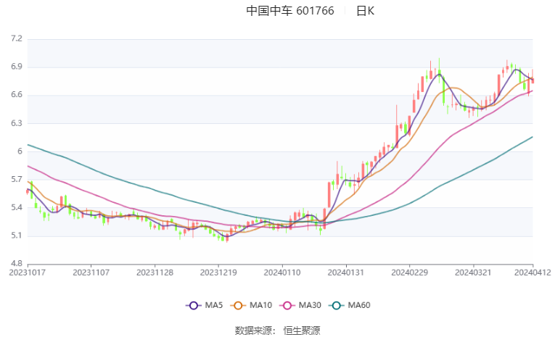Click x-axis date label 20231107

(91, 272)
